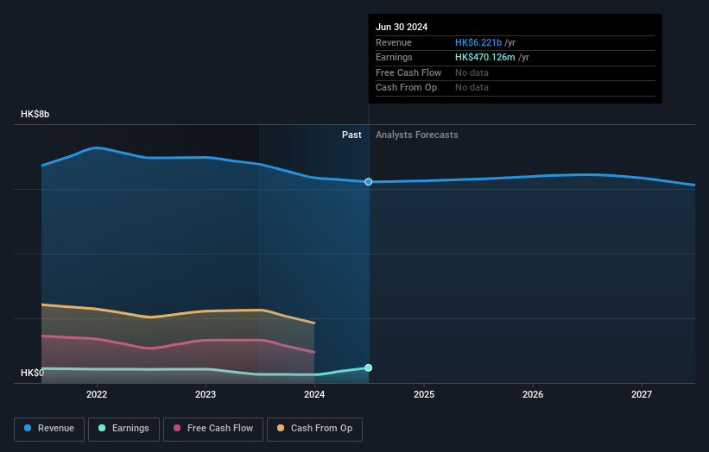Screen dimensions: 709x452
Task: Click the orange Cash From Op legend dot
Action: (x=281, y=428)
